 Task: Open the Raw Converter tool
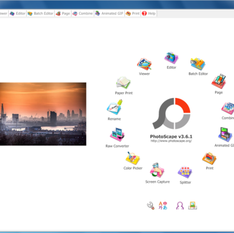pos(117,135)
